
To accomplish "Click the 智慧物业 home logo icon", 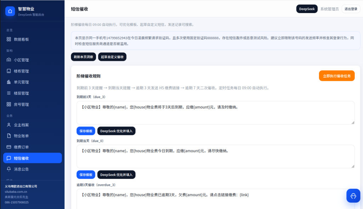I will click(x=10, y=11).
